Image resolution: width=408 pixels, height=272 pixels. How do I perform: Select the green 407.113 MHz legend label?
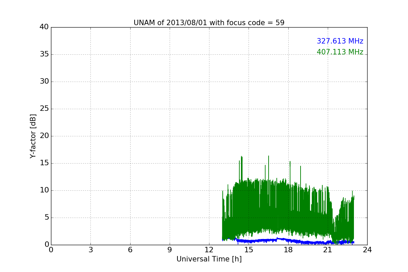340,52
